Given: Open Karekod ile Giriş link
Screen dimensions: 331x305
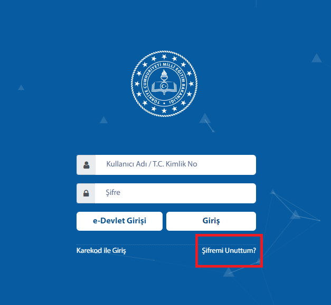Looking at the screenshot, I should coord(101,250).
